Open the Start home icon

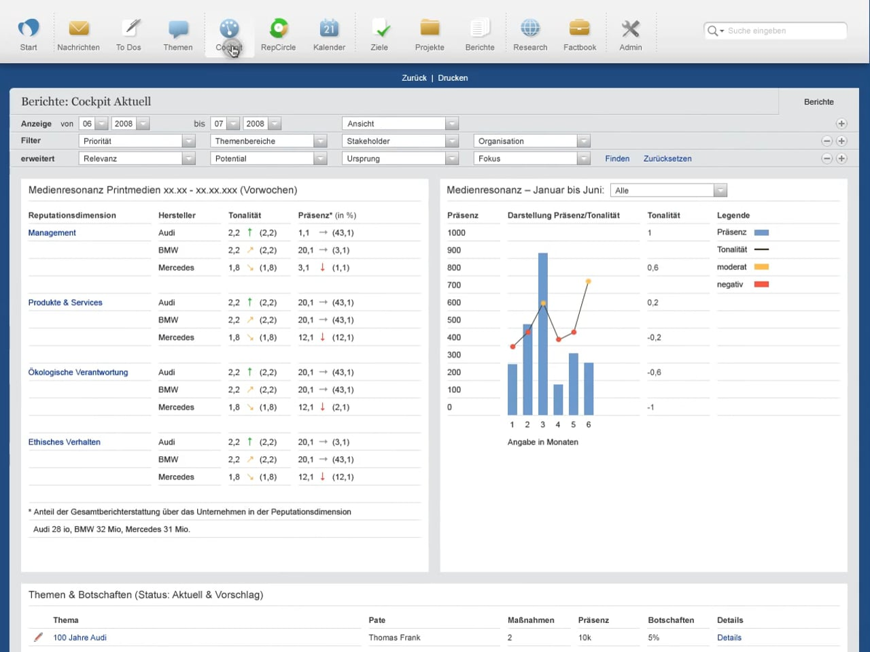pyautogui.click(x=29, y=29)
